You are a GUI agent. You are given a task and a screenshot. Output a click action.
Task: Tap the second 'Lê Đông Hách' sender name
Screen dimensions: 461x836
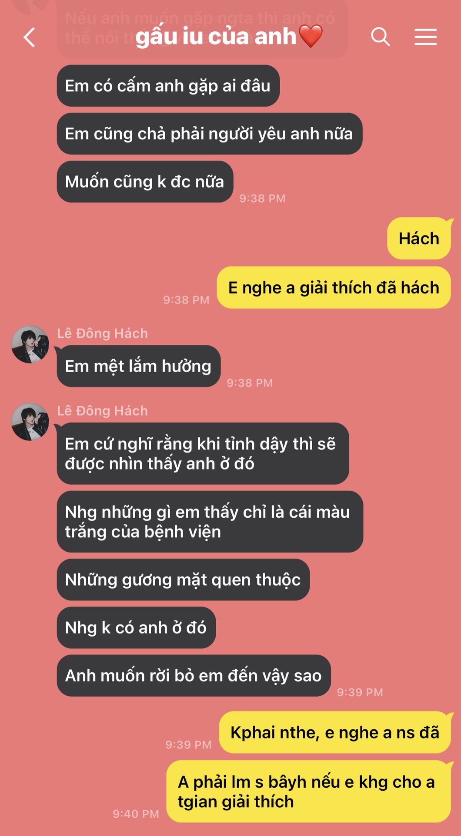click(103, 411)
